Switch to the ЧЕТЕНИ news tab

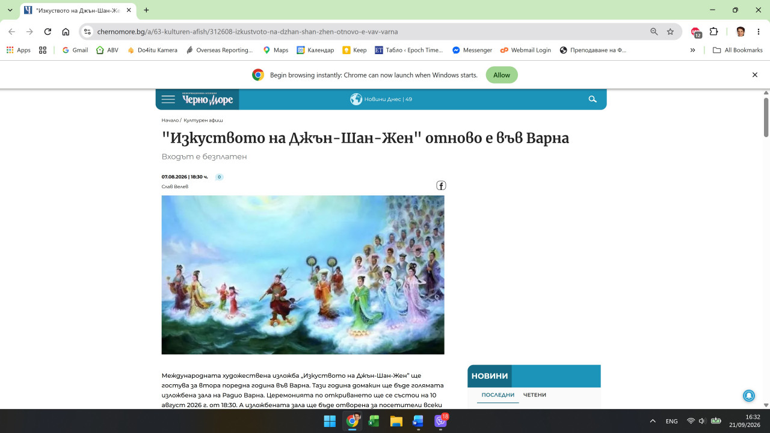click(x=535, y=395)
